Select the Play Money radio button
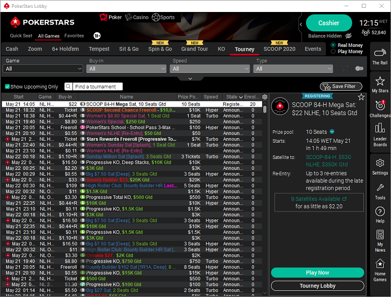 point(334,52)
